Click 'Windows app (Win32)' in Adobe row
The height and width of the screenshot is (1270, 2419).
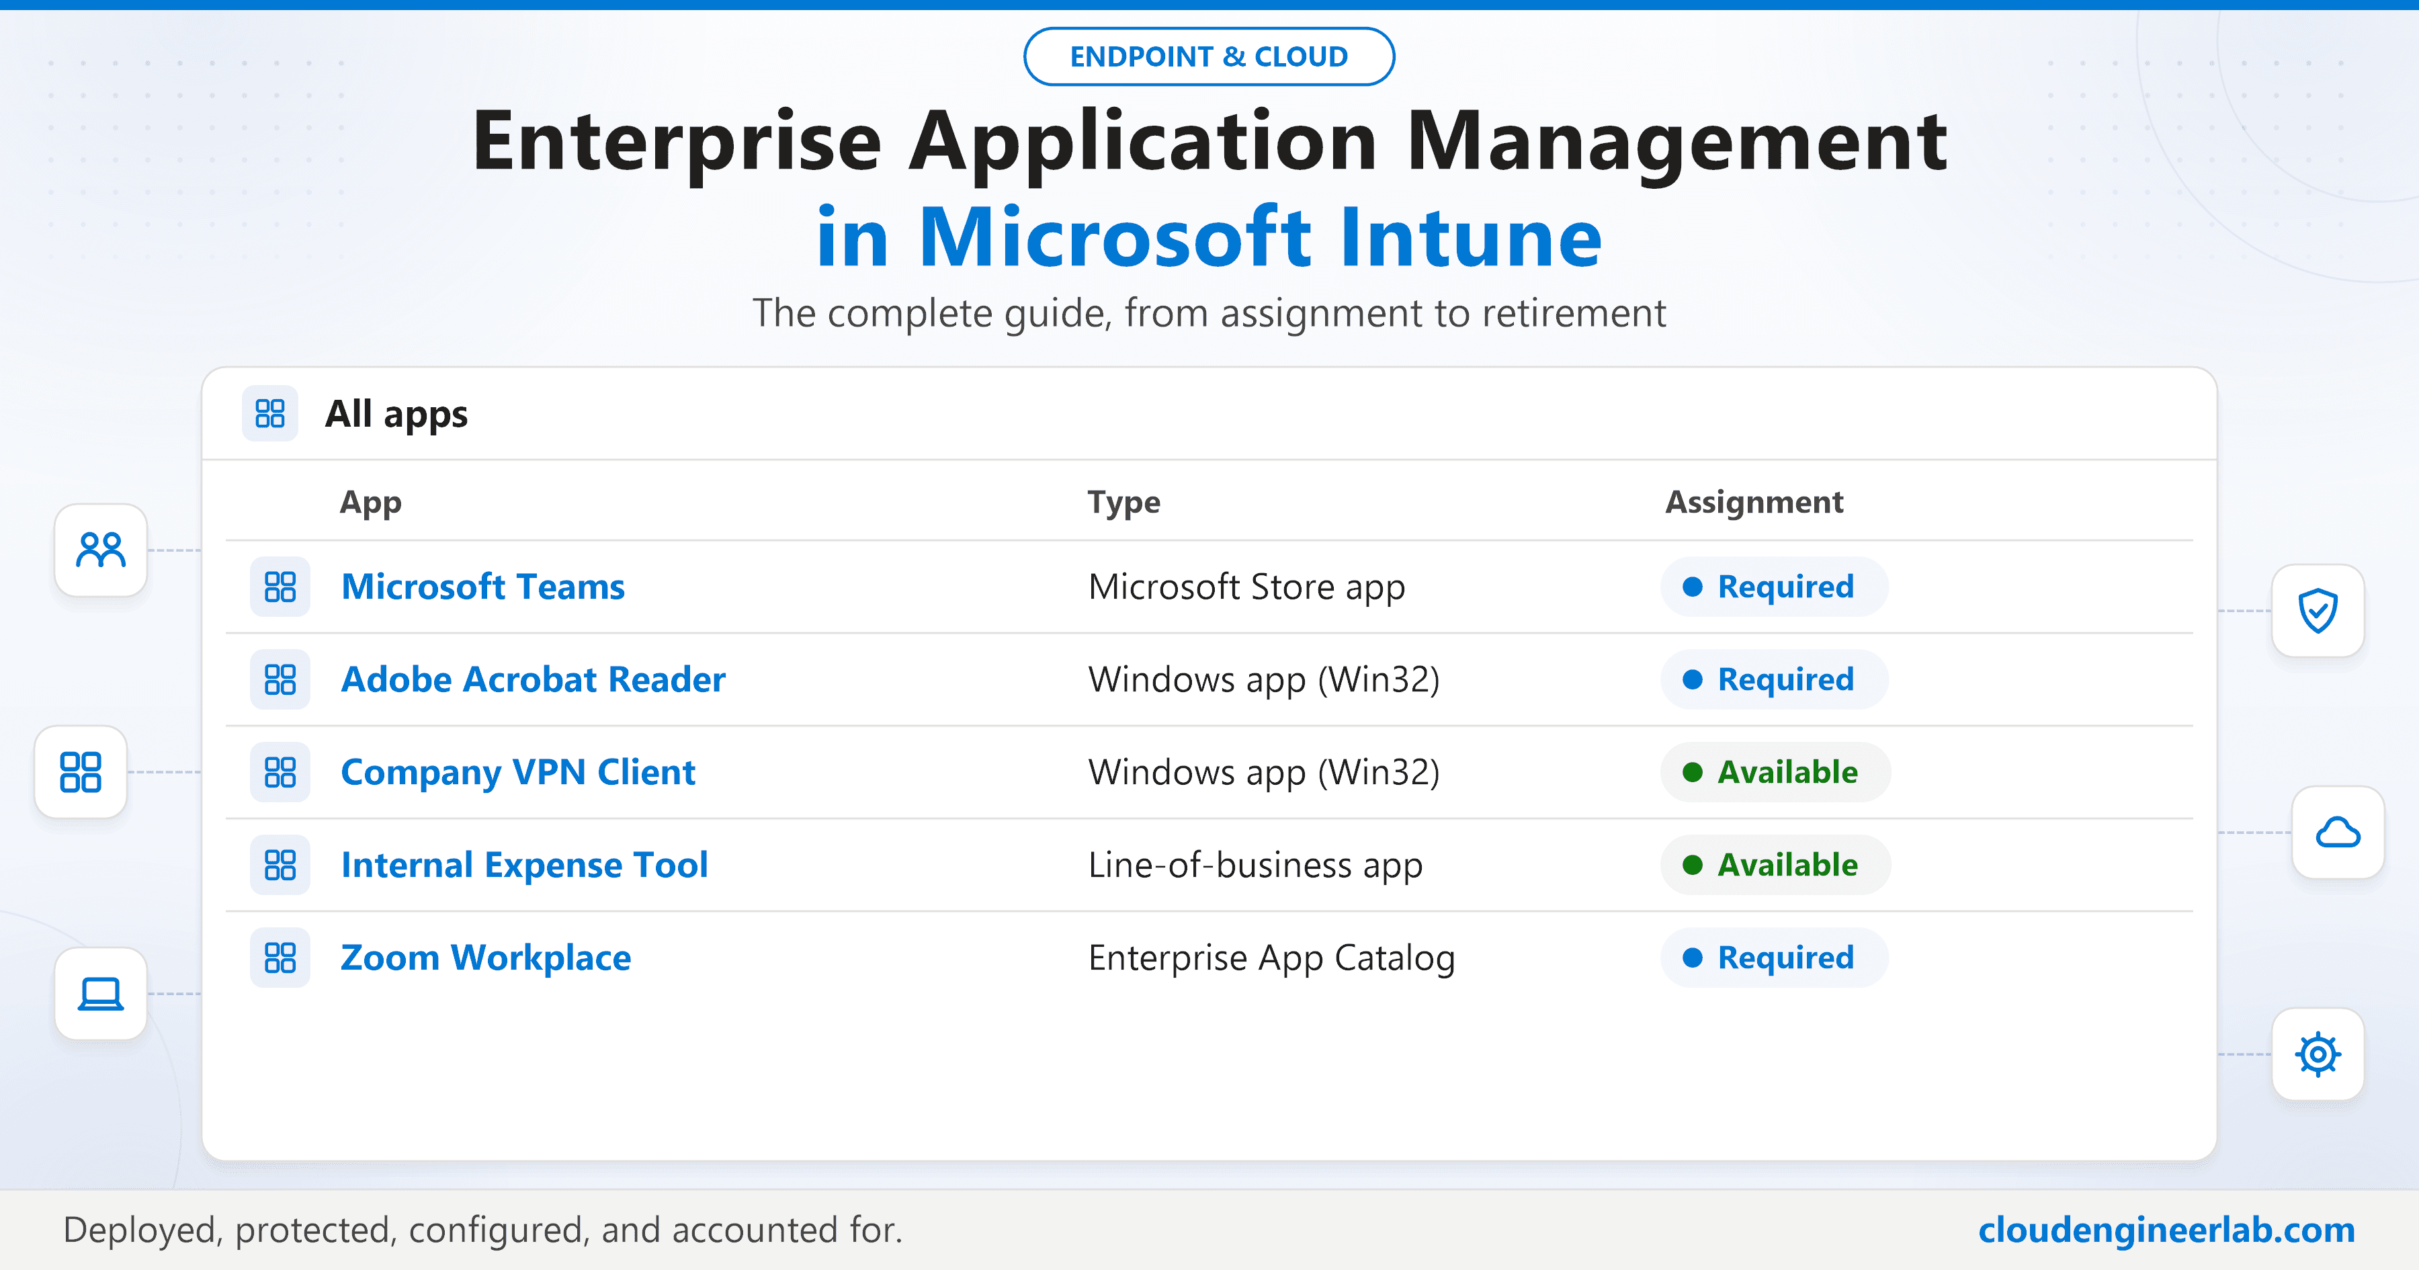[1264, 679]
